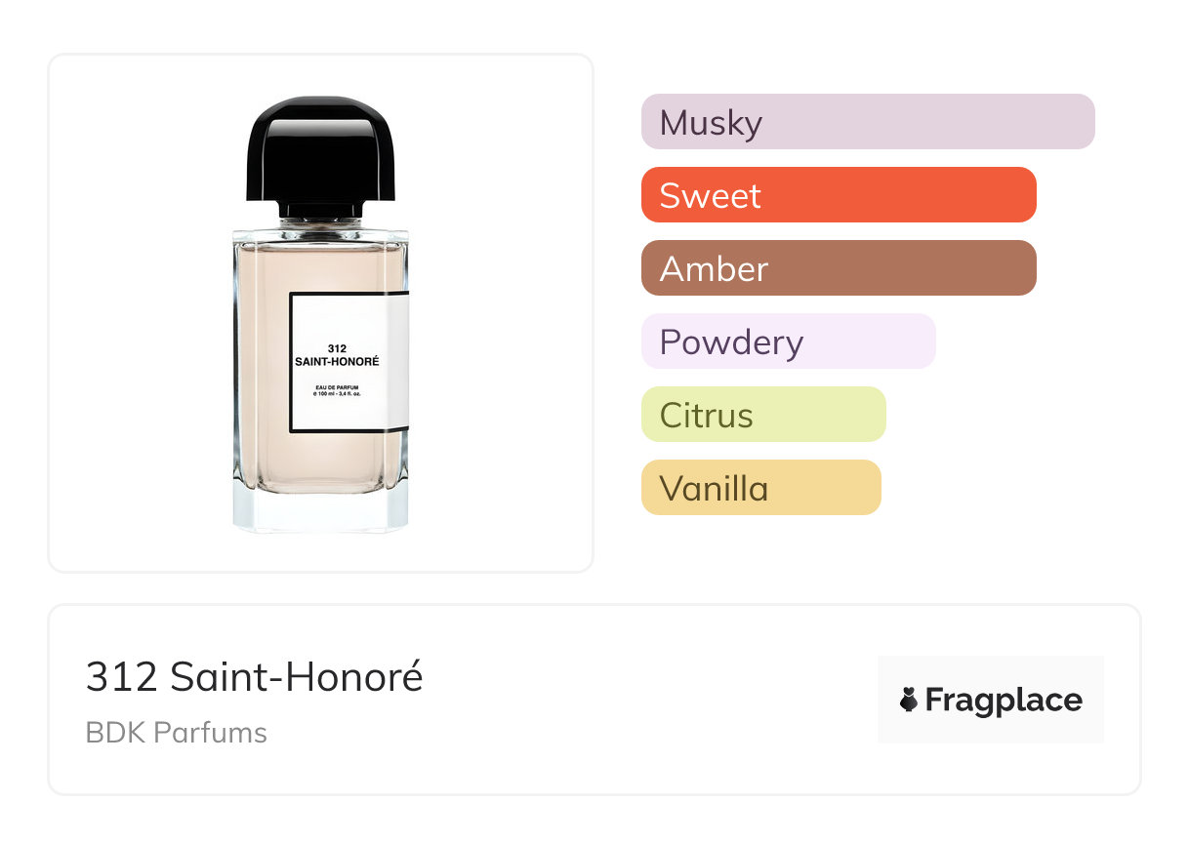Click the label edge wrapping the bottle's side
This screenshot has width=1189, height=843.
click(x=402, y=361)
